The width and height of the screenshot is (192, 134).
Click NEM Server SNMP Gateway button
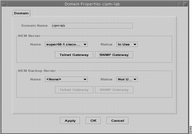(x=114, y=55)
